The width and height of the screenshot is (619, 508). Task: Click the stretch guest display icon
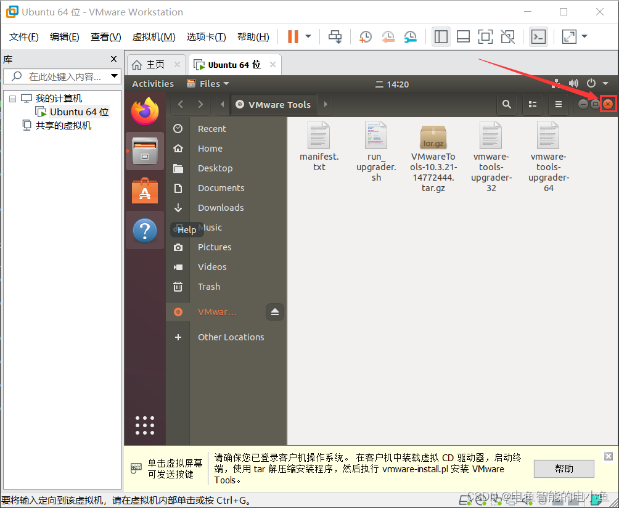(569, 37)
